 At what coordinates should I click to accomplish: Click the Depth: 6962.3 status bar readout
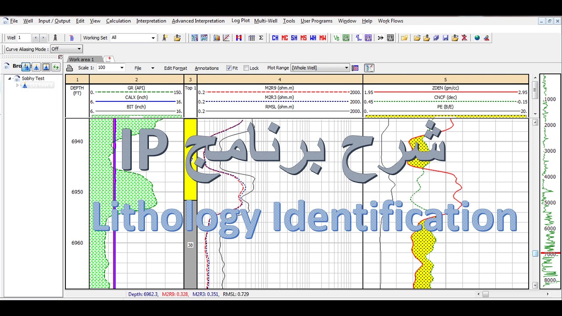click(143, 294)
